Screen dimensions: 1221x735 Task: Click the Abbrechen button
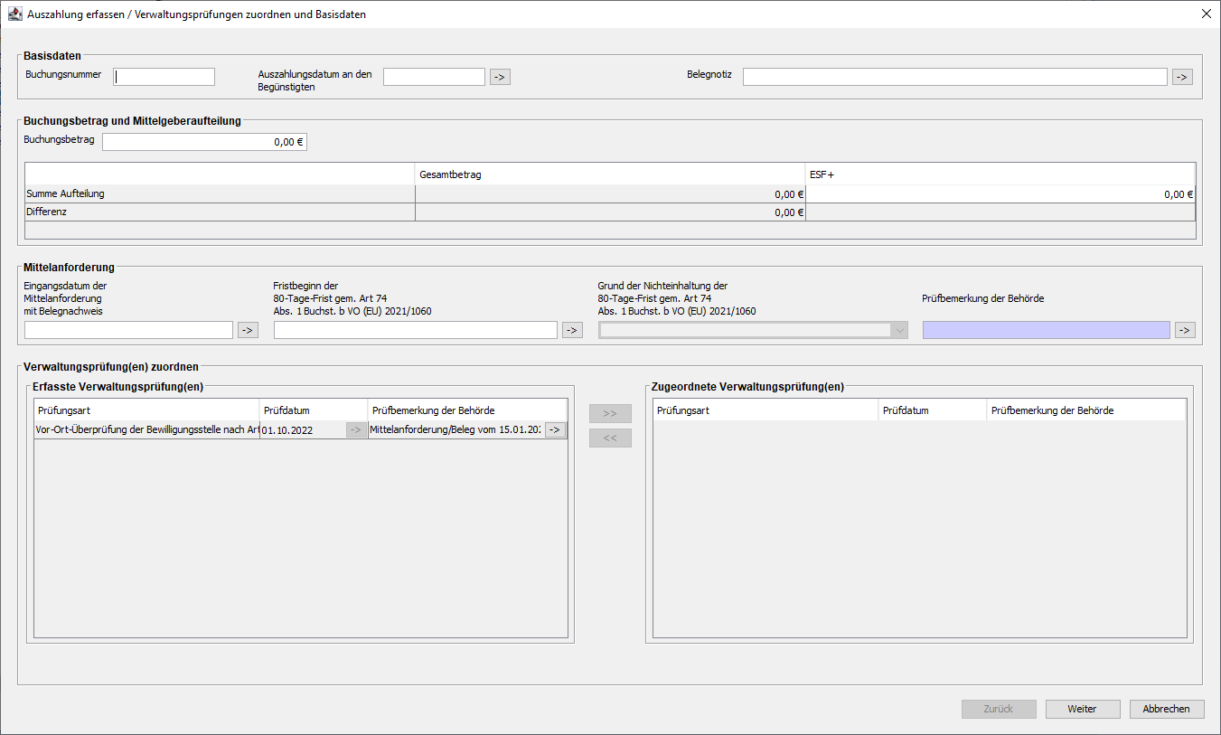click(1166, 709)
